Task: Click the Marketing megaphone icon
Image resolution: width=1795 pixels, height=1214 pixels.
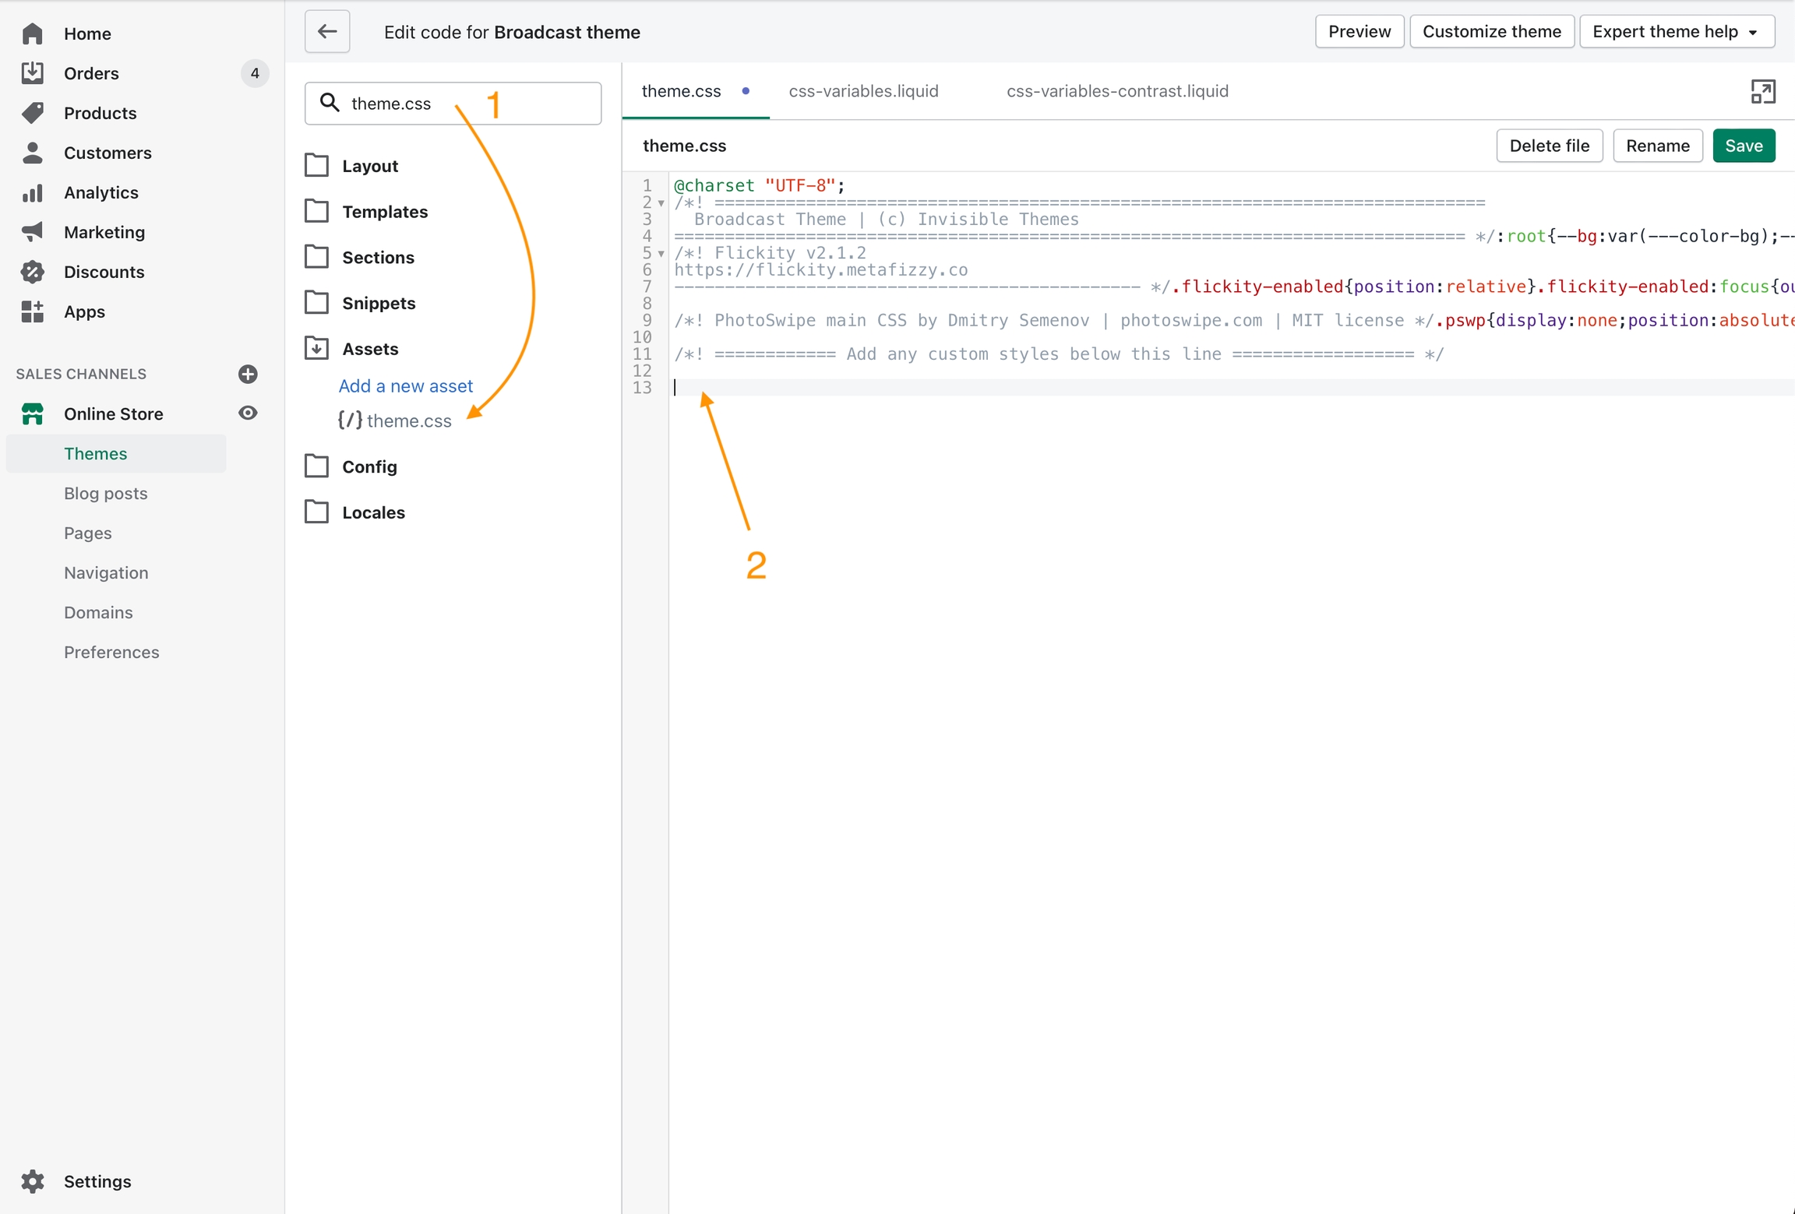Action: tap(33, 232)
